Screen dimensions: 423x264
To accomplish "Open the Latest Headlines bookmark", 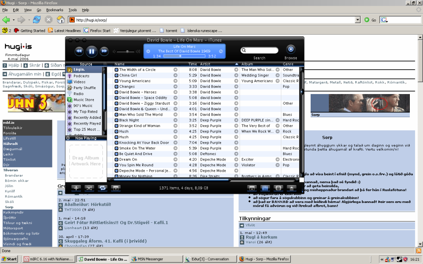I will tap(64, 31).
